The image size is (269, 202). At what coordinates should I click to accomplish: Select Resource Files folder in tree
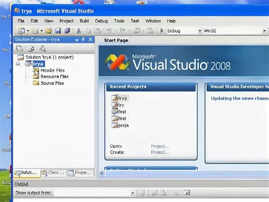(51, 77)
